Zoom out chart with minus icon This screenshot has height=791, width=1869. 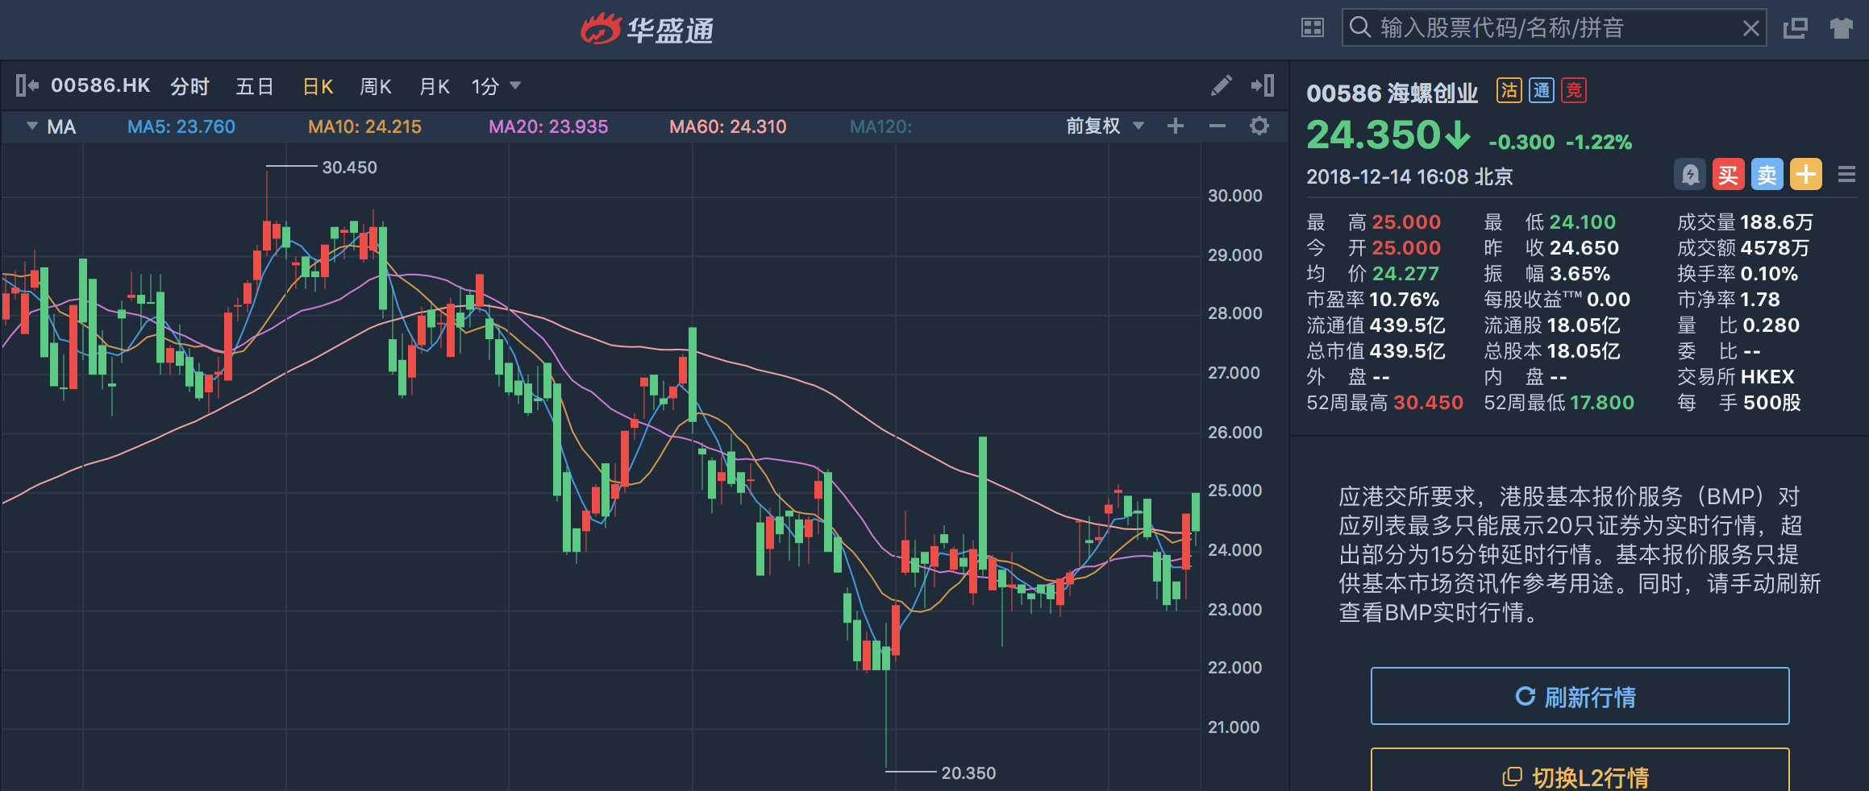click(x=1218, y=126)
